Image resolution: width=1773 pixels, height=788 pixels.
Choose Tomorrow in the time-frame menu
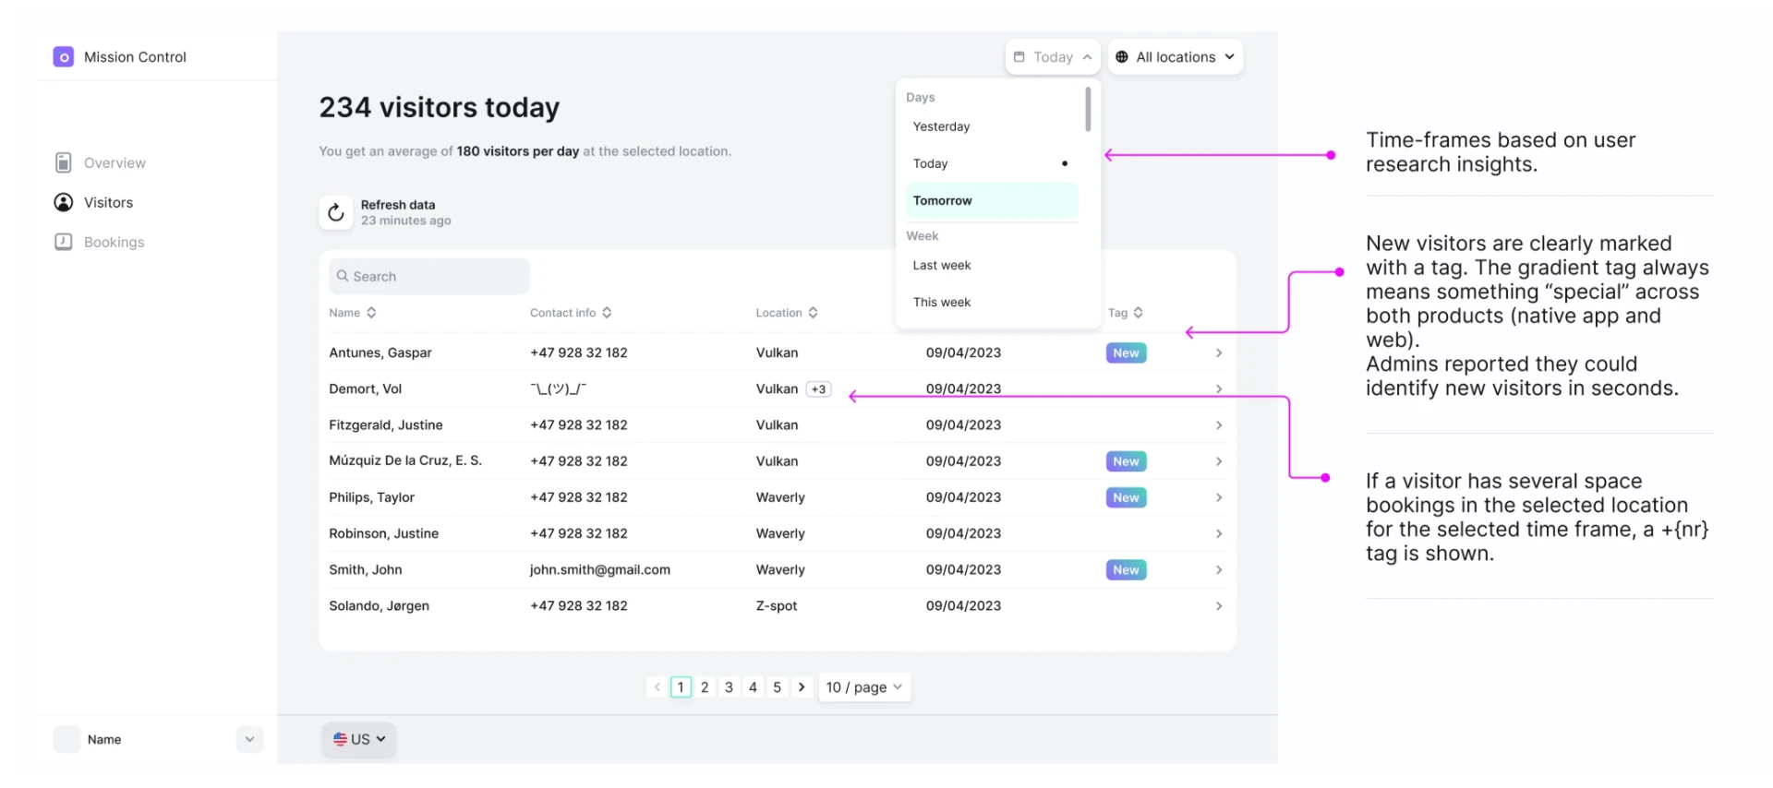[992, 201]
